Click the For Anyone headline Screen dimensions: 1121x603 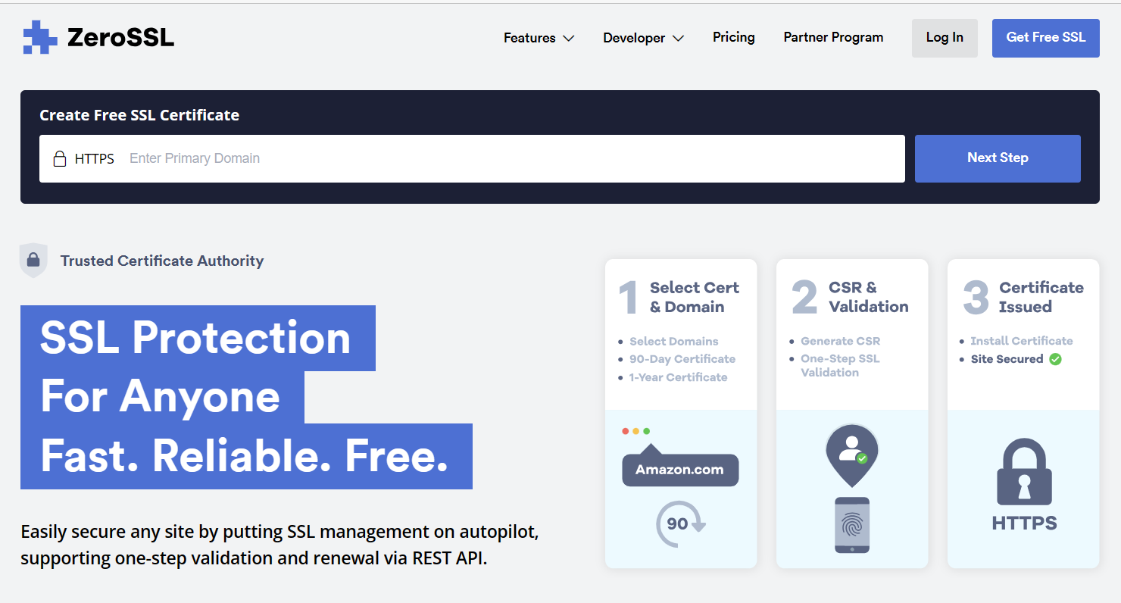tap(161, 396)
